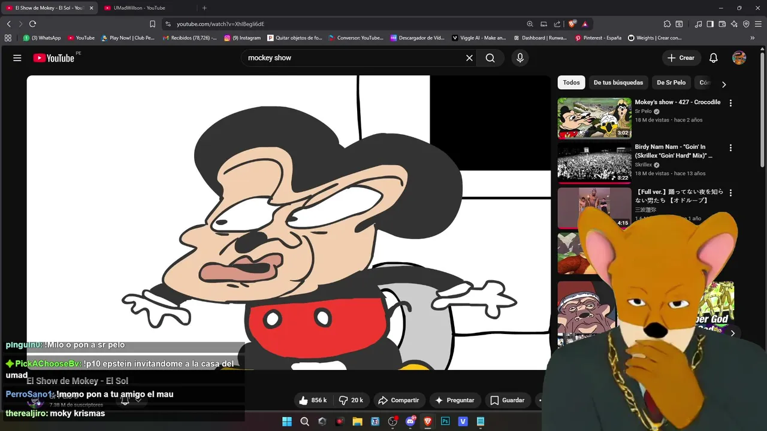This screenshot has width=767, height=431.
Task: Open a new browser tab
Action: [x=204, y=8]
